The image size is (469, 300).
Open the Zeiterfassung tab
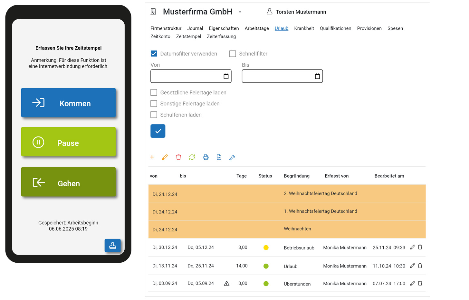click(221, 36)
